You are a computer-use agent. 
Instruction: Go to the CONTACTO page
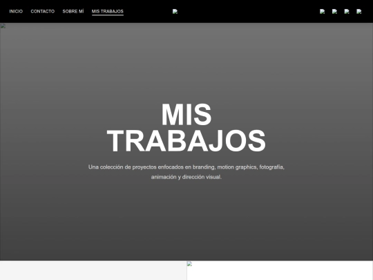43,11
